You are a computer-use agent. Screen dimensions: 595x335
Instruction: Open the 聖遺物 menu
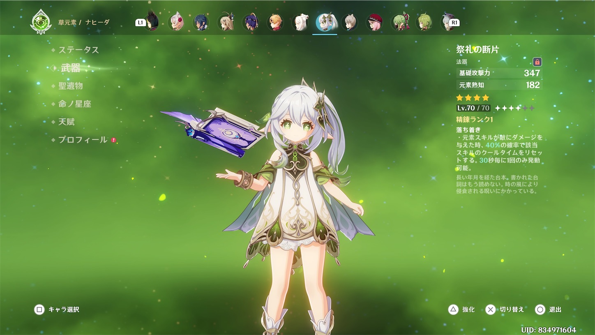[71, 85]
